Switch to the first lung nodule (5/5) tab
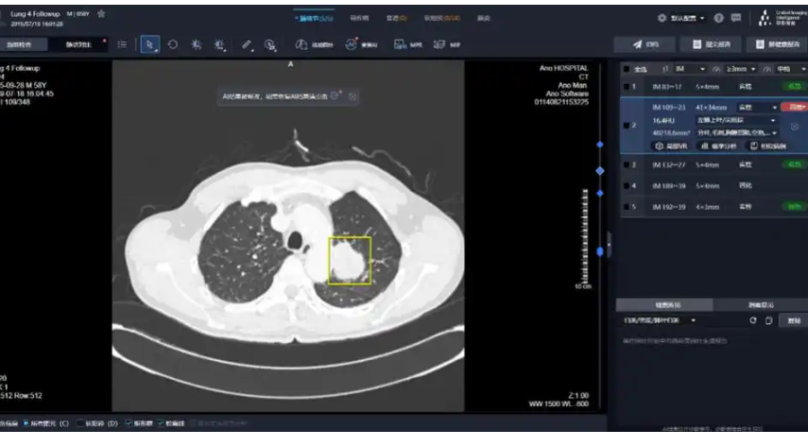Screen dimensions: 808x447 coord(314,18)
